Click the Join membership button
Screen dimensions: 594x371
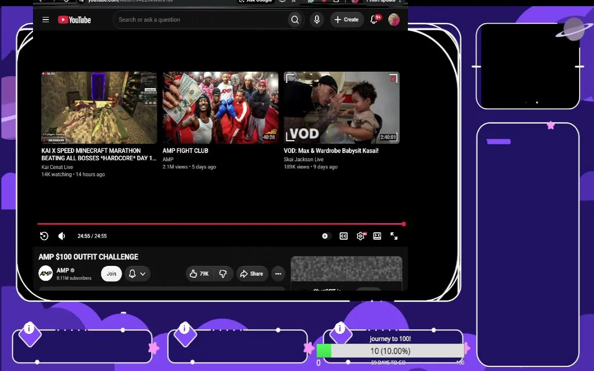(111, 274)
